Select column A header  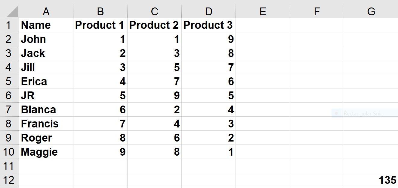point(46,12)
